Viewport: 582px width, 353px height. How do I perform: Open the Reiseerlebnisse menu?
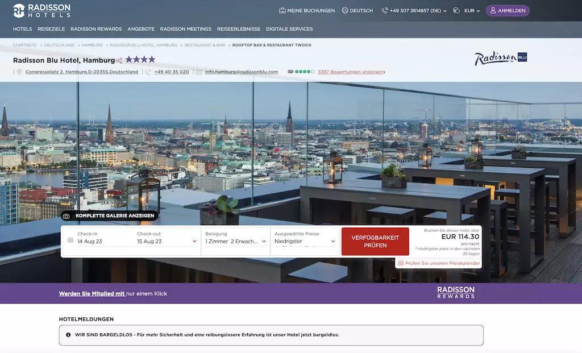tap(239, 29)
